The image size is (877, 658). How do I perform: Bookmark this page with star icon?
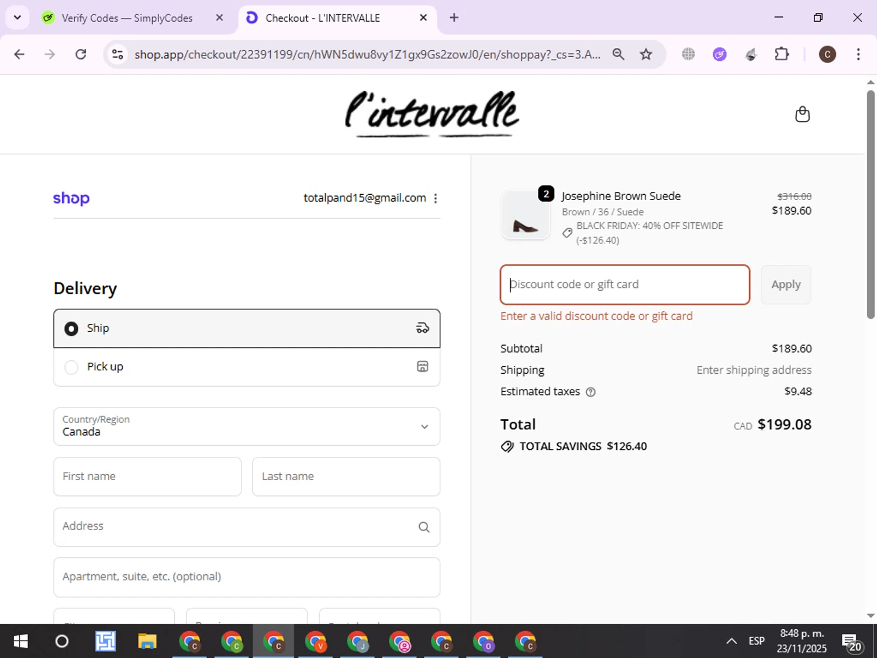[646, 54]
